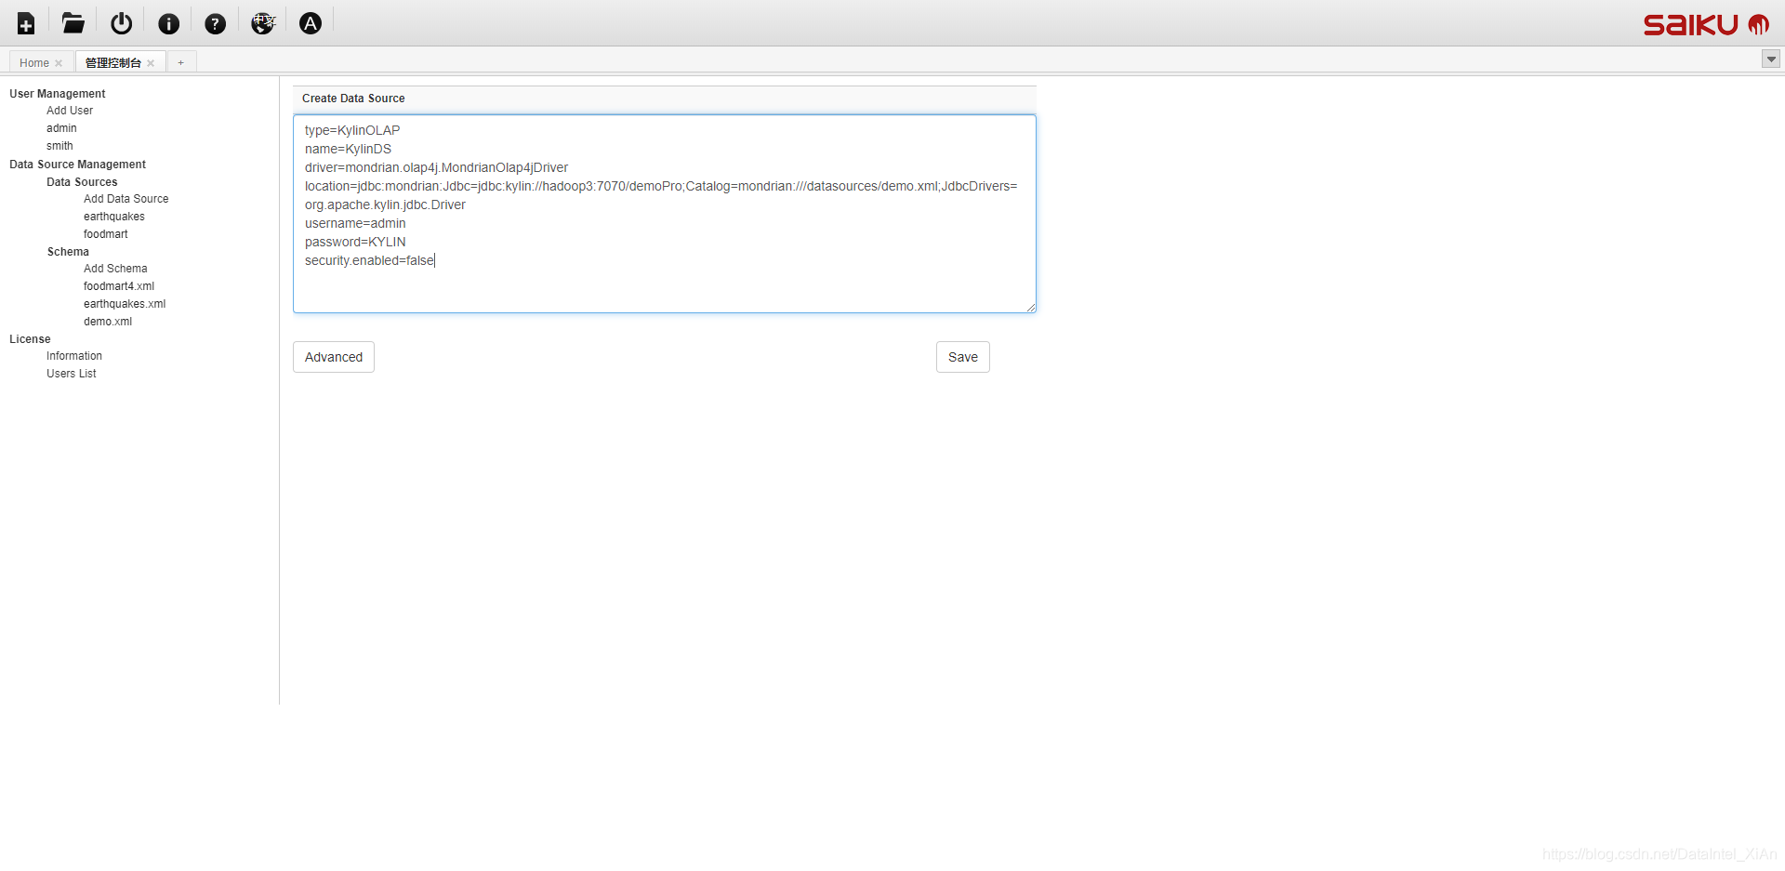Viewport: 1785px width, 871px height.
Task: Open the query folder icon
Action: pyautogui.click(x=73, y=23)
